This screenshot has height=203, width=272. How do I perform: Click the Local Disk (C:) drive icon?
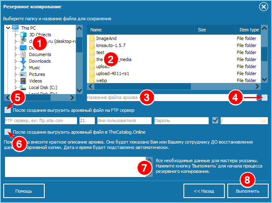(23, 87)
